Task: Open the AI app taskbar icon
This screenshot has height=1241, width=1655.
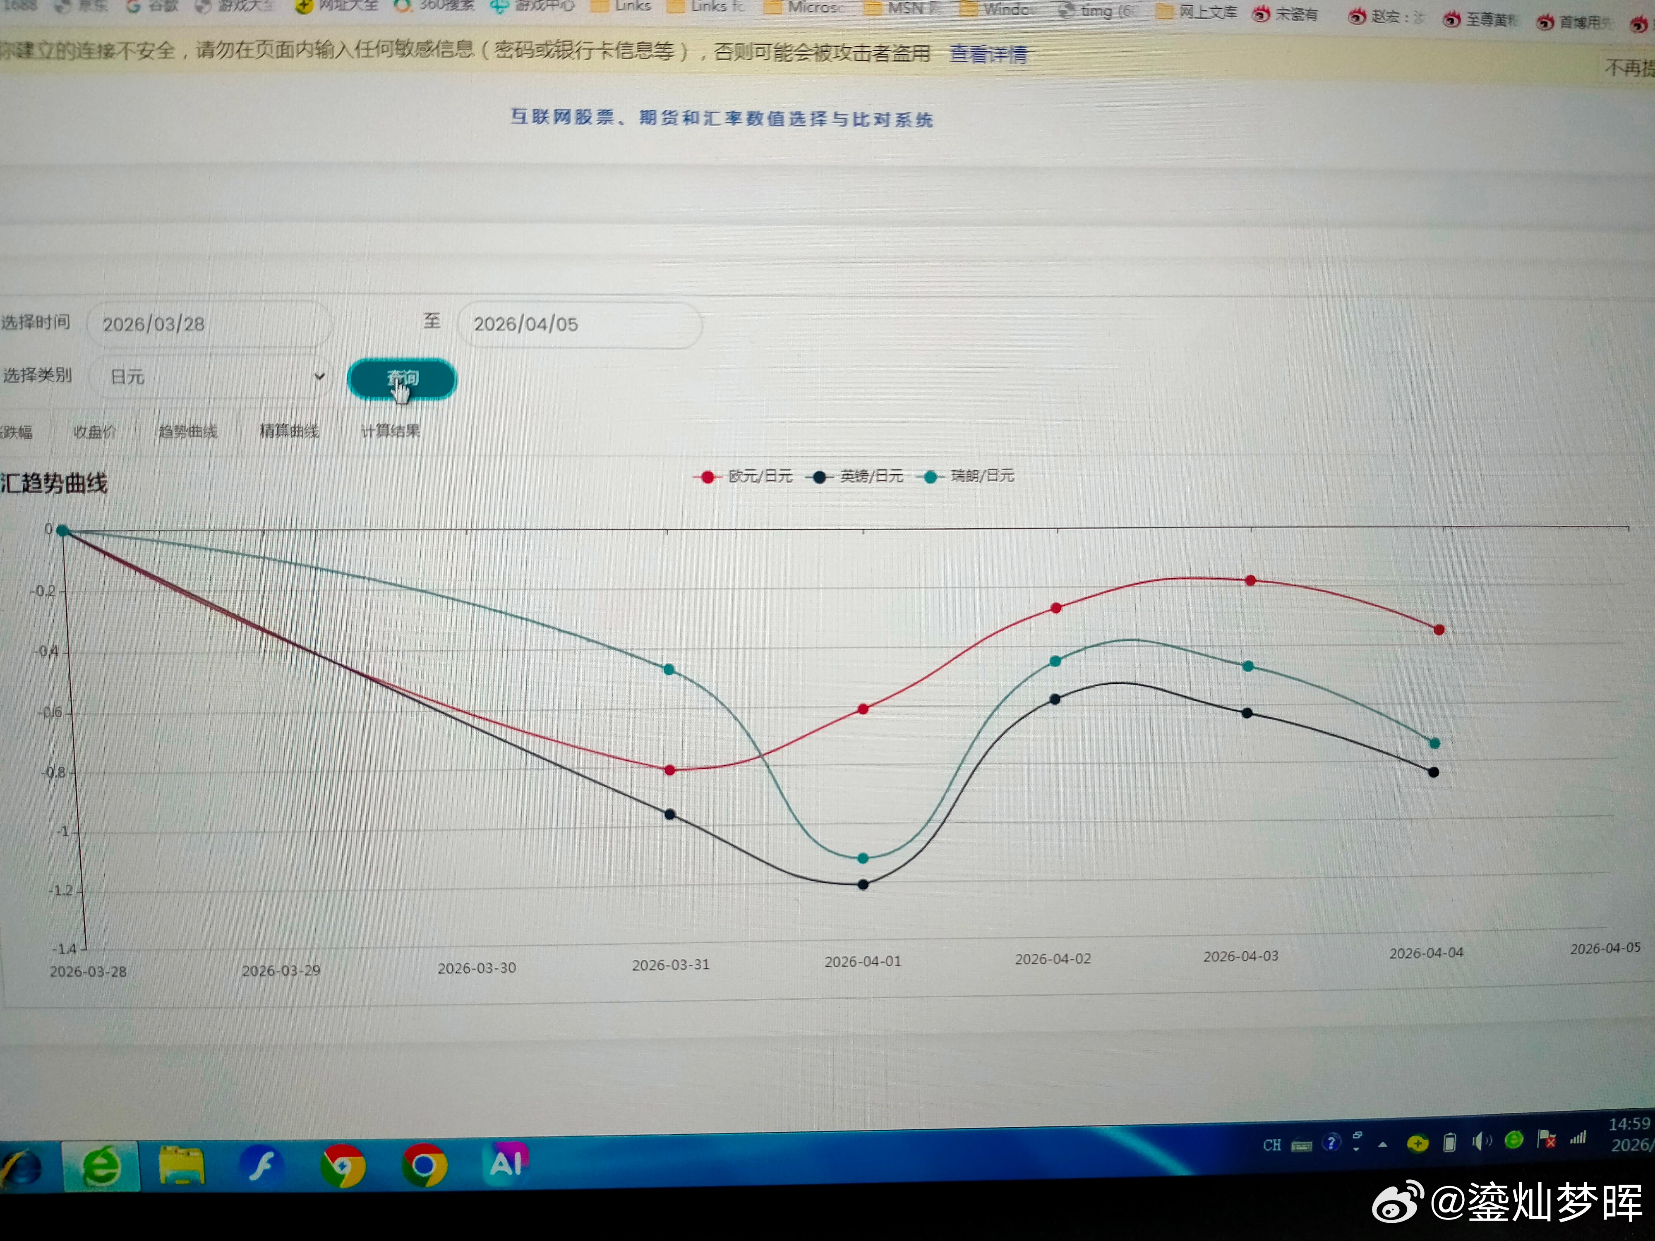Action: point(506,1162)
